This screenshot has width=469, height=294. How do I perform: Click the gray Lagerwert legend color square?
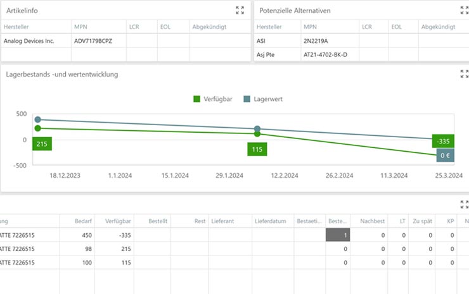point(248,99)
